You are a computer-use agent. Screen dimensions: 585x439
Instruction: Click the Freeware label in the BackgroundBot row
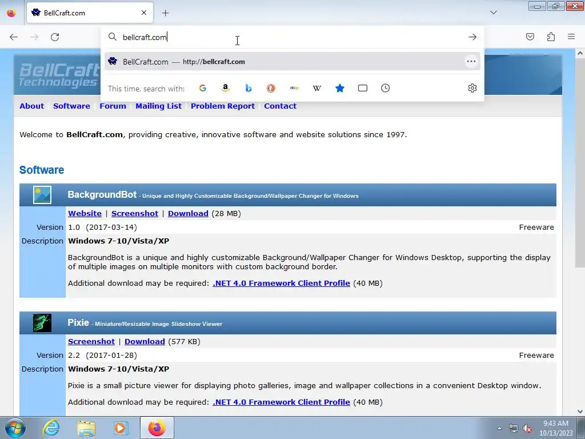(x=536, y=228)
